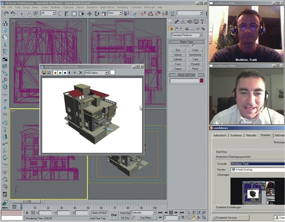Open the Display command panel tab
This screenshot has height=222, width=285.
click(196, 21)
